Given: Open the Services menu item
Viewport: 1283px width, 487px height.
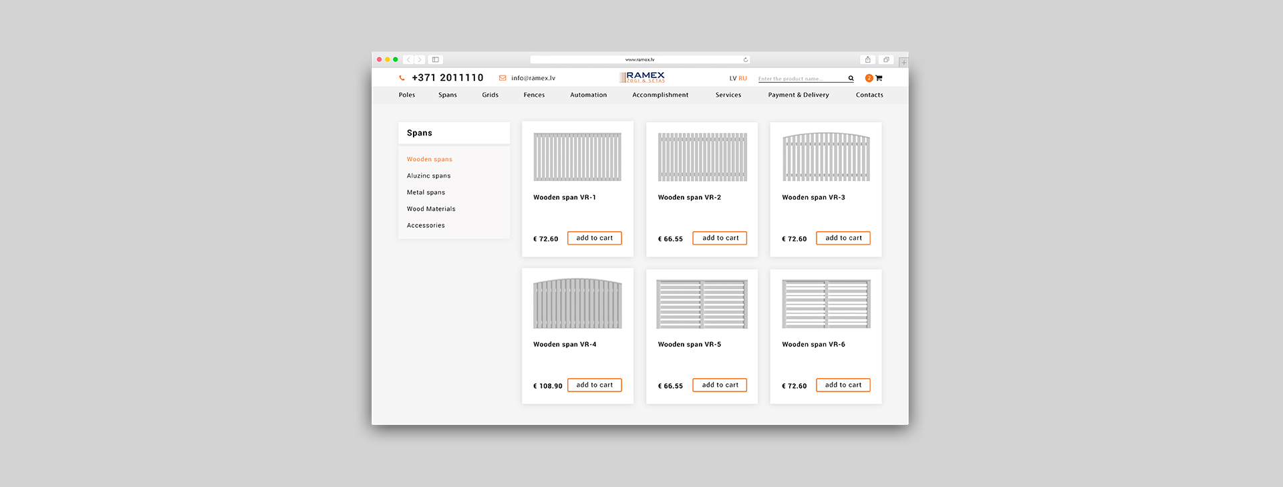Looking at the screenshot, I should tap(728, 95).
